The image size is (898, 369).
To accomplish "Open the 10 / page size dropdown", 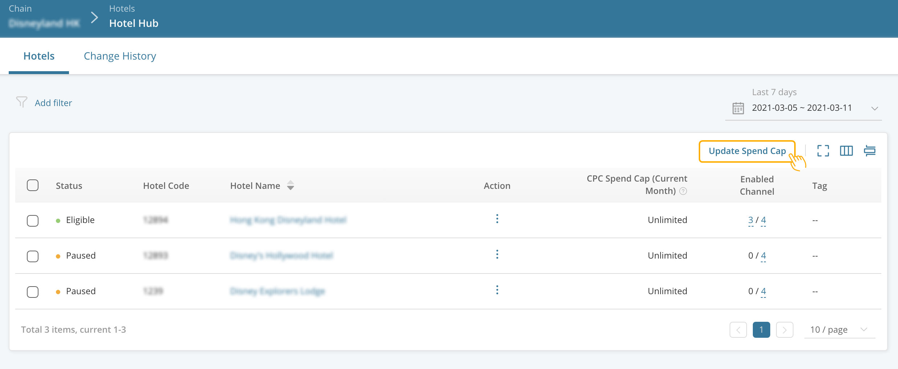I will pos(839,330).
